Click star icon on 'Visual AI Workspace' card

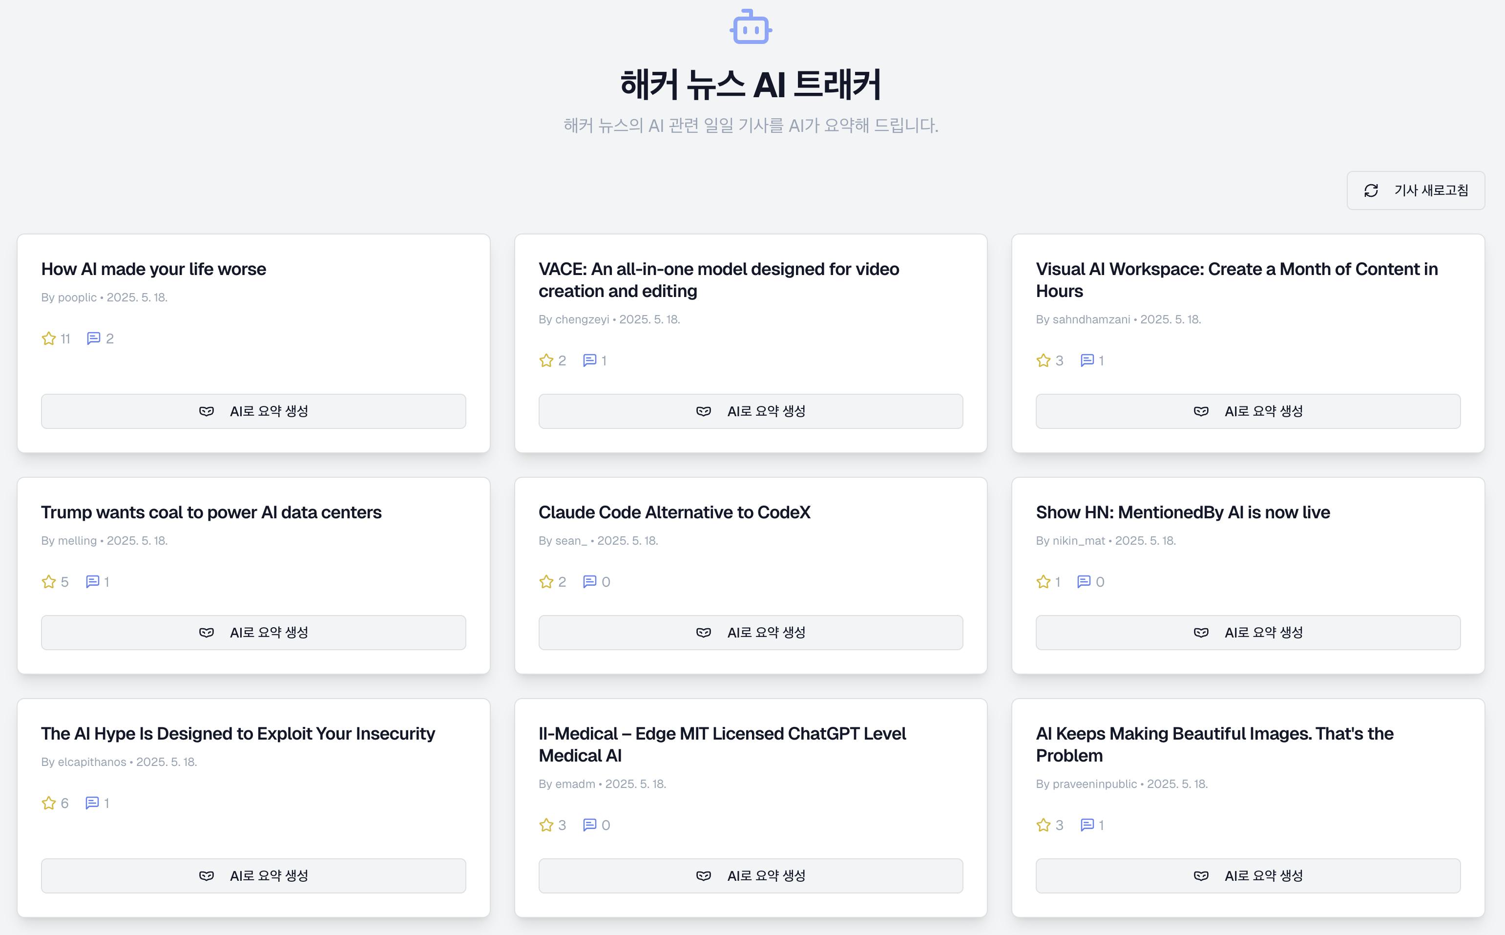point(1044,361)
